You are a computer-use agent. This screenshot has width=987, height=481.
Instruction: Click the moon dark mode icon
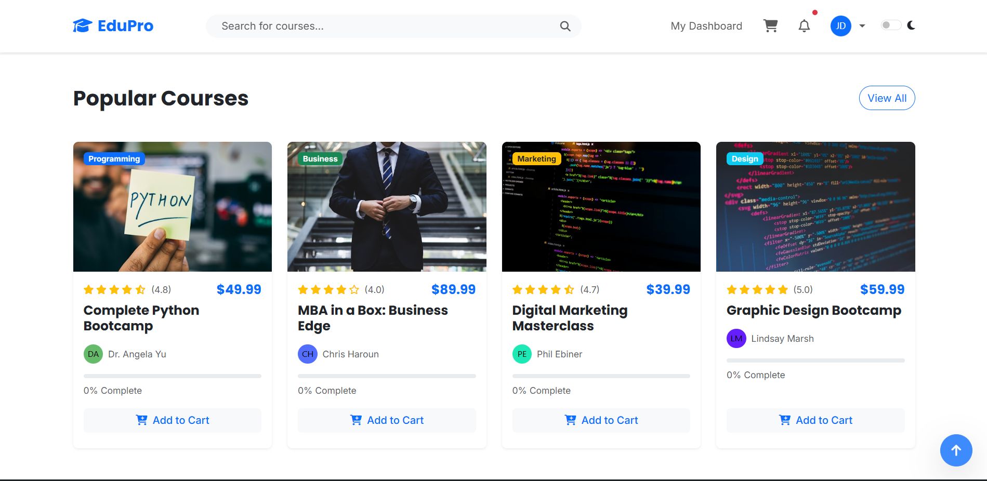point(911,25)
